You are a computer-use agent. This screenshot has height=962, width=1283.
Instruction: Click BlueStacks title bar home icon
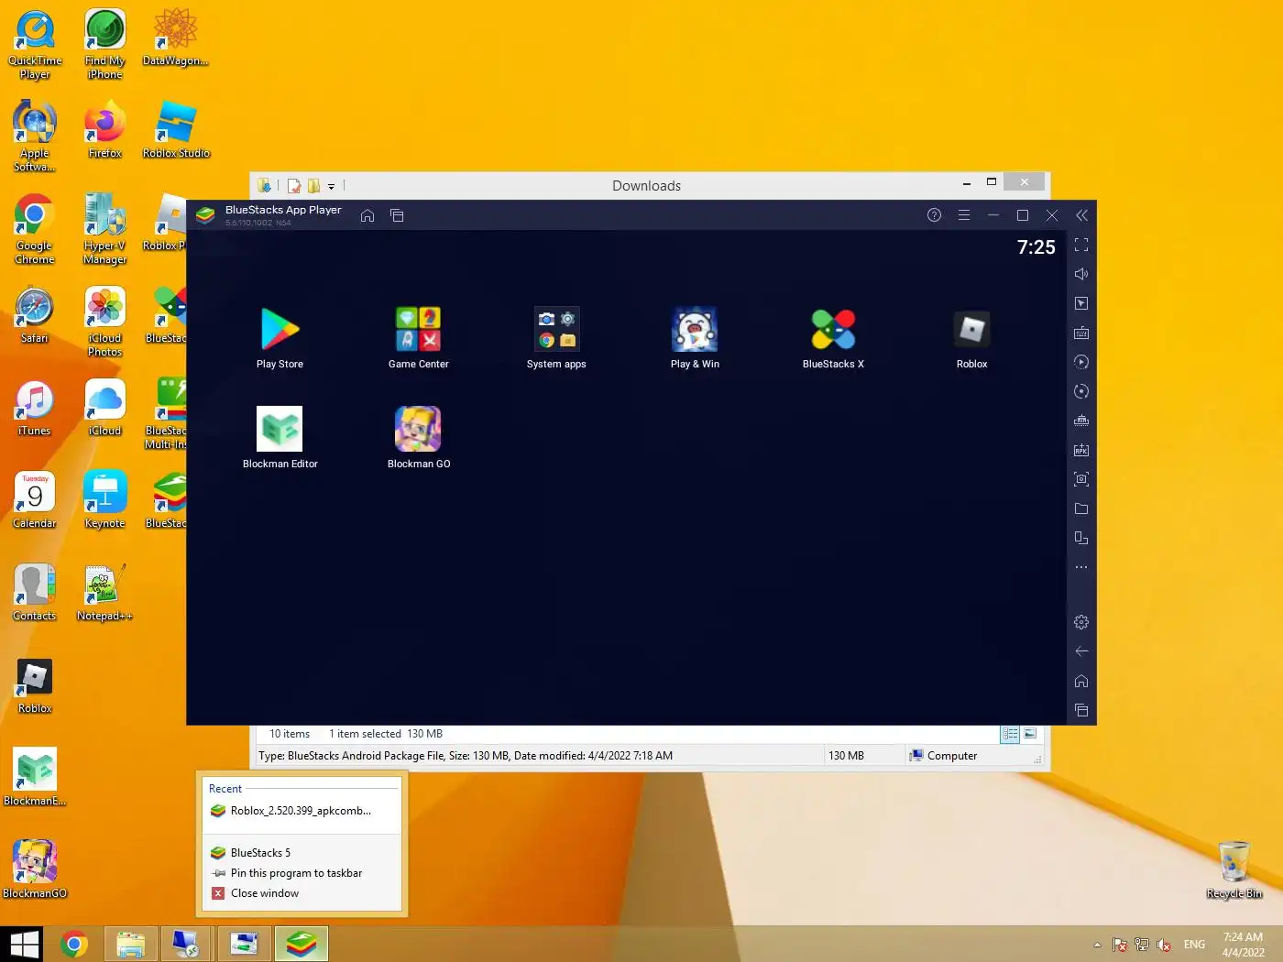tap(367, 215)
